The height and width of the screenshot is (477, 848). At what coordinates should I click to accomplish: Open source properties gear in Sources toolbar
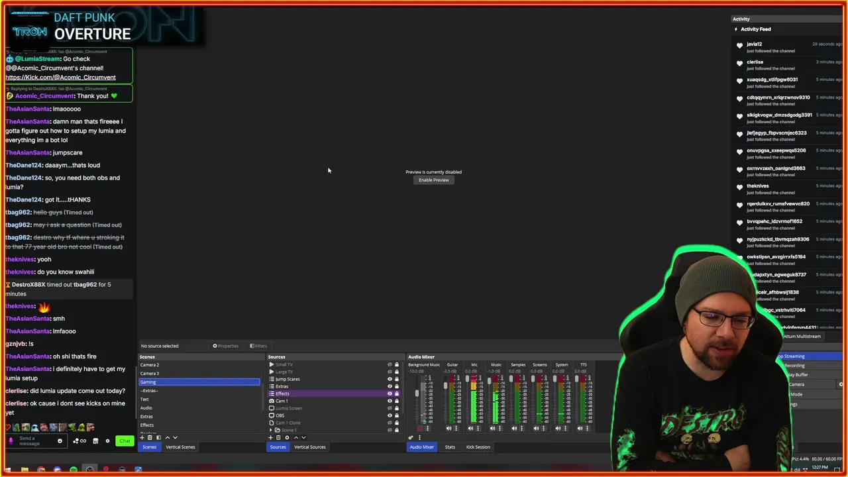click(x=287, y=437)
